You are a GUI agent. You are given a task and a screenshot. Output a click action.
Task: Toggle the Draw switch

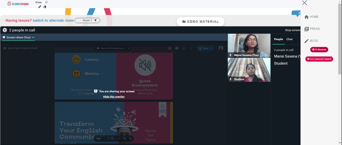coord(45,2)
